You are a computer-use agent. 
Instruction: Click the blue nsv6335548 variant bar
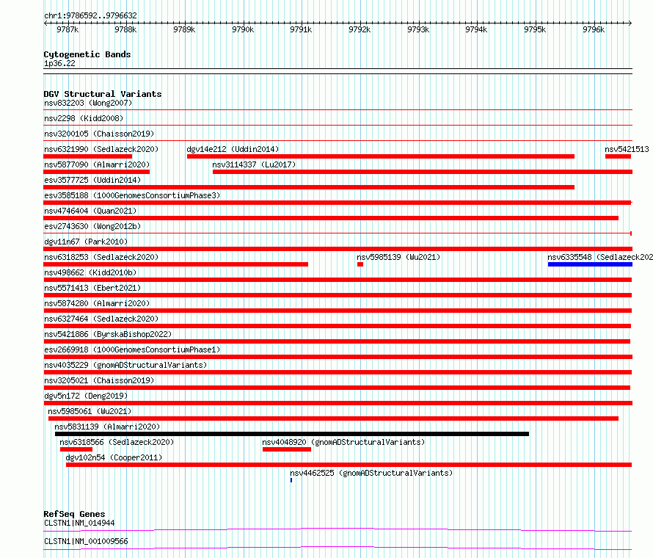[590, 264]
